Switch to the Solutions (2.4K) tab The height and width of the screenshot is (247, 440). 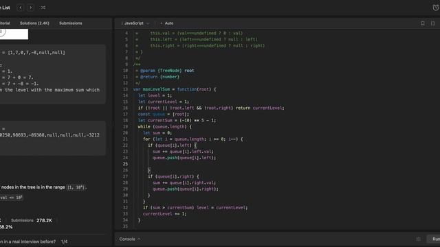(34, 23)
